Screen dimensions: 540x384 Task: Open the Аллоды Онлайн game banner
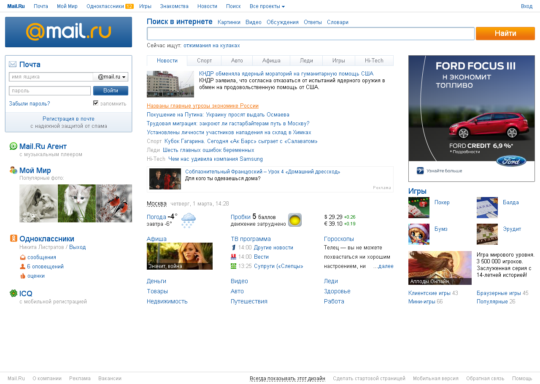[x=440, y=268]
